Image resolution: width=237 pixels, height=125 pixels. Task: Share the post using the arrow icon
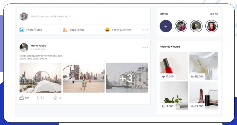55,98
